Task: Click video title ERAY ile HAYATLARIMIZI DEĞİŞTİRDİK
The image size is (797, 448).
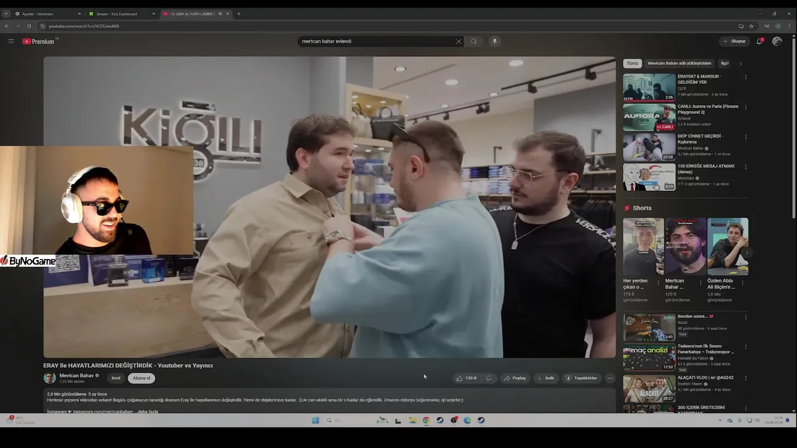Action: pyautogui.click(x=128, y=365)
